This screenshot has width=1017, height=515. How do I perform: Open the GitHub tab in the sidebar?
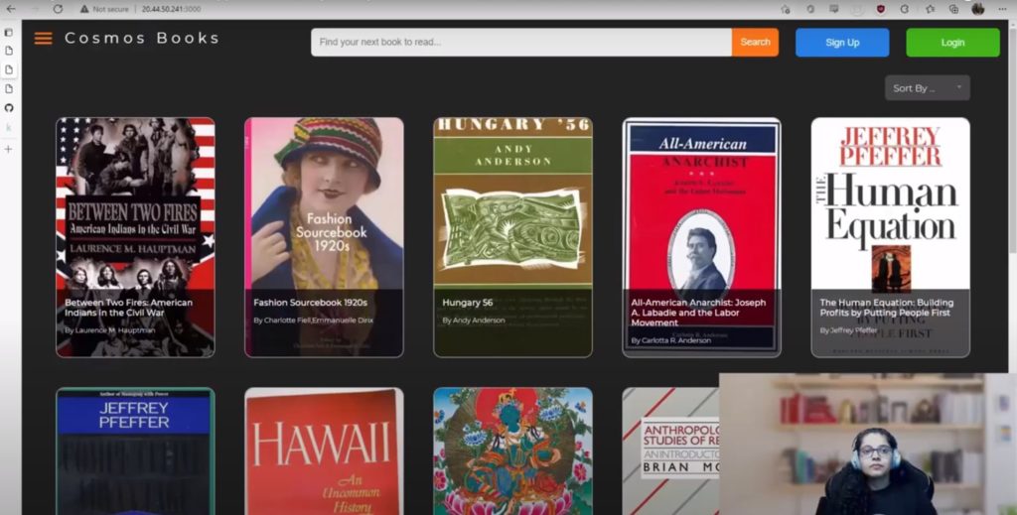coord(9,107)
